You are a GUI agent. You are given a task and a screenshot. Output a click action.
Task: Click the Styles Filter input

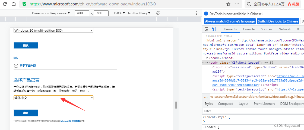253,111
